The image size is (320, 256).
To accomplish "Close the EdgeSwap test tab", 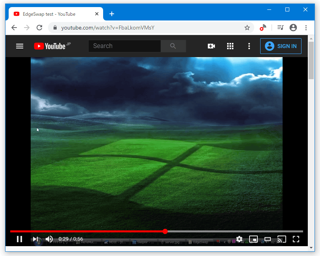I will click(x=97, y=14).
